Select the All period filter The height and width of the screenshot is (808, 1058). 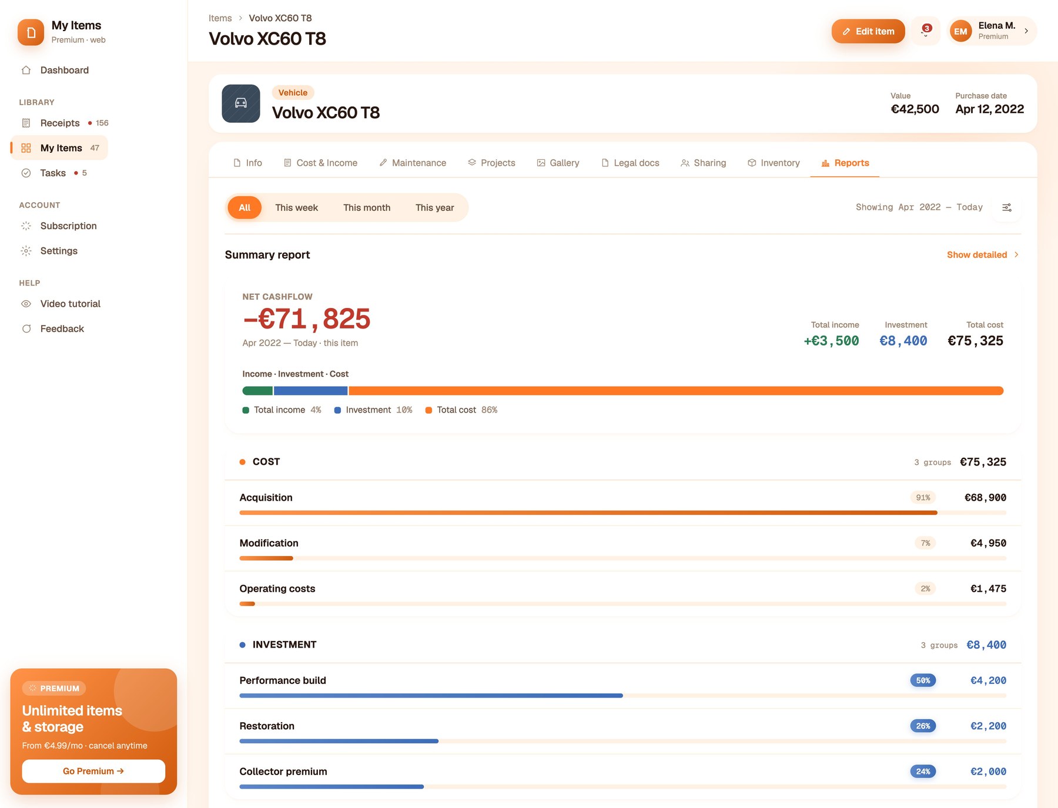[x=245, y=207]
